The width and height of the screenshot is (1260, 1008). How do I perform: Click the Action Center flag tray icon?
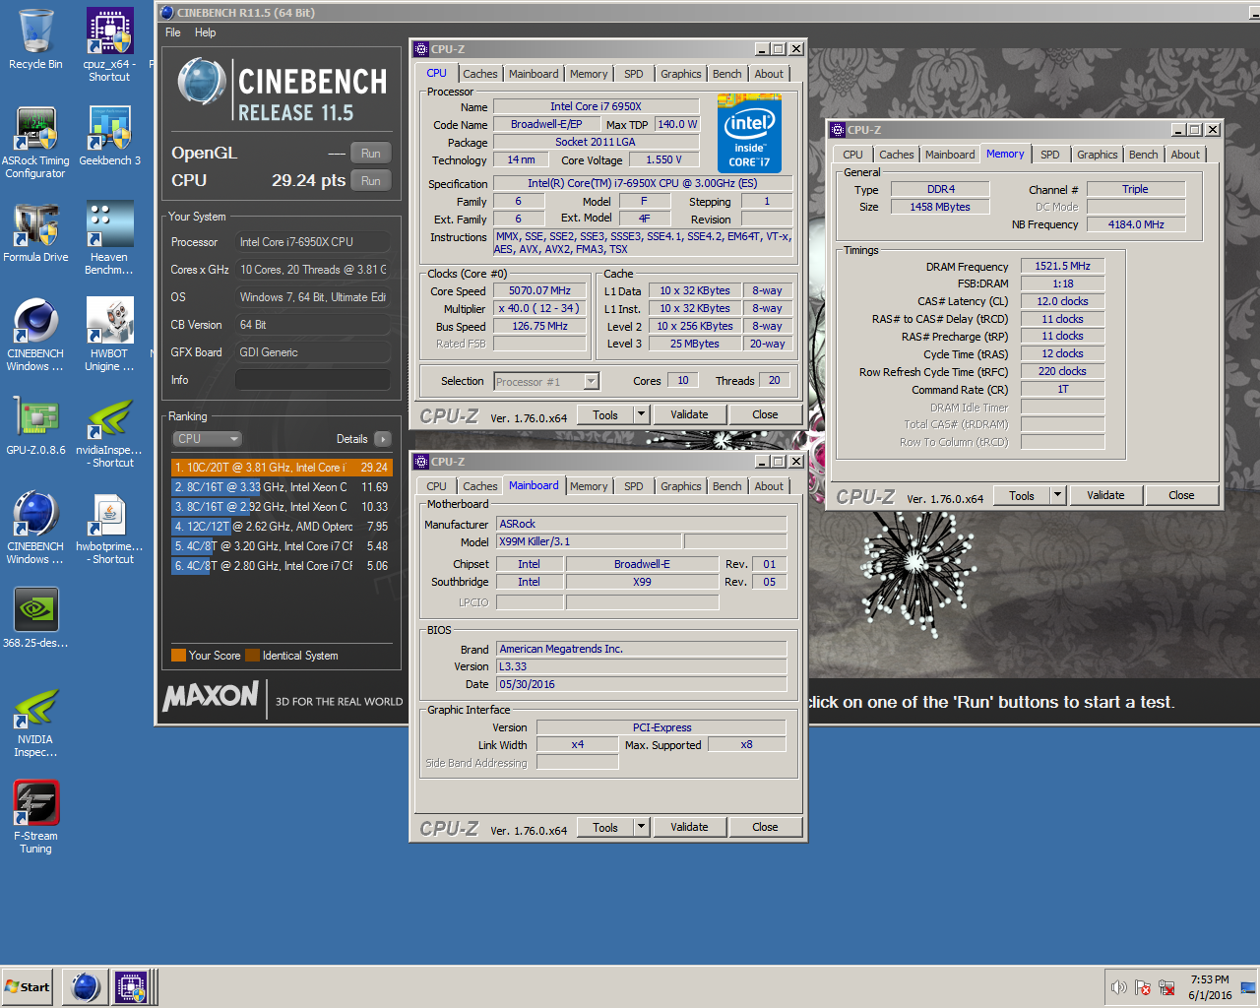tap(1143, 987)
